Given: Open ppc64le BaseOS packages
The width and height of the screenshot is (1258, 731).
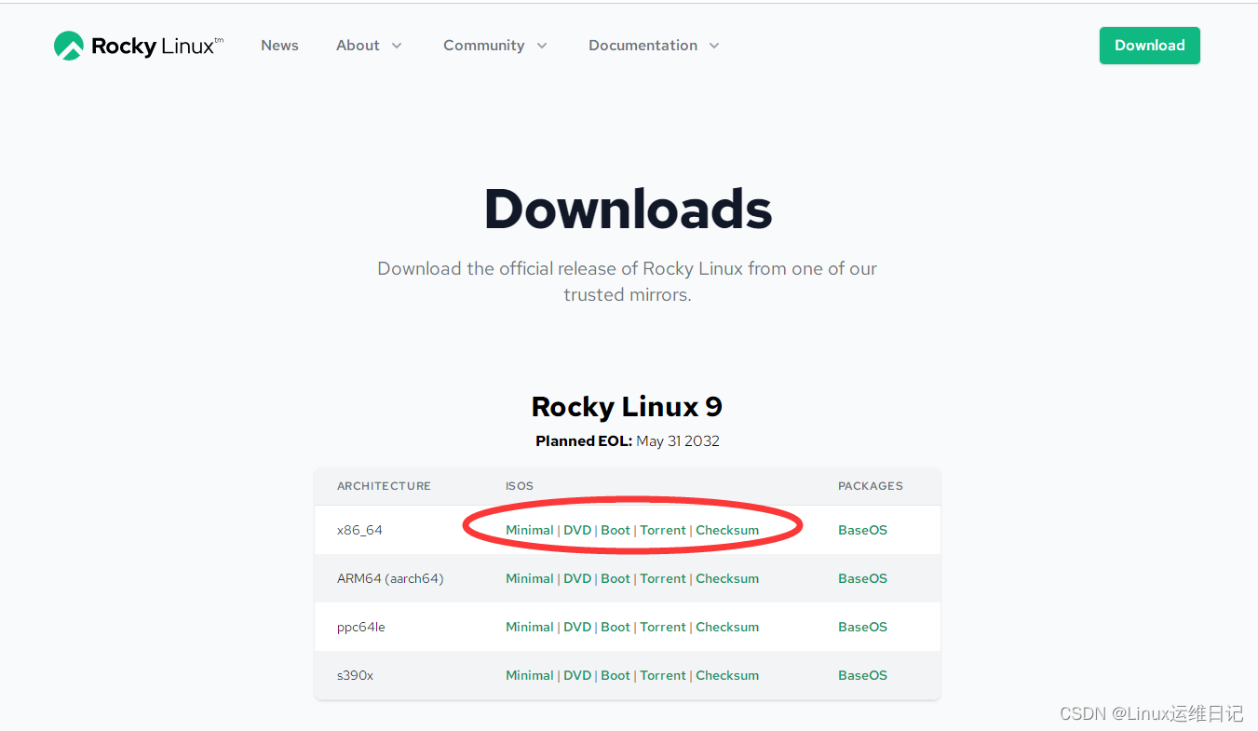Looking at the screenshot, I should click(862, 627).
